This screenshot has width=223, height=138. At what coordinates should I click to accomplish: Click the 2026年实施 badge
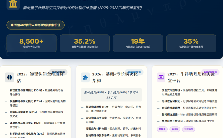pos(134,72)
